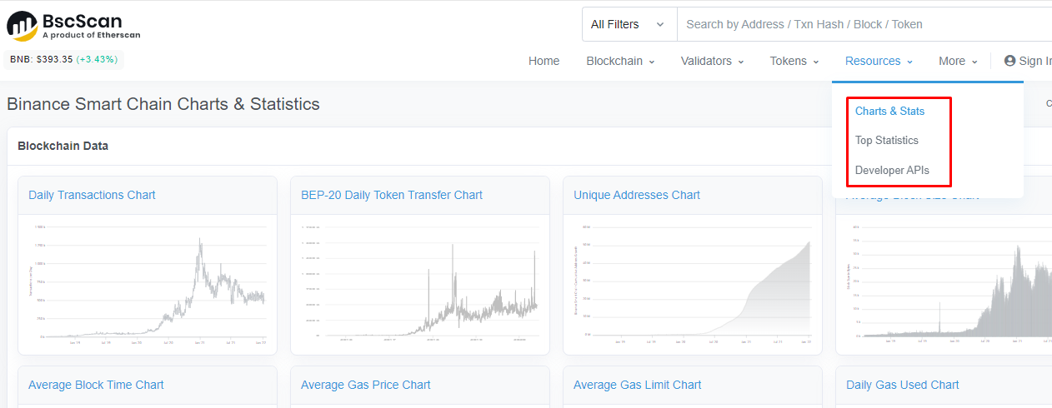Click the Unique Addresses chart thumbnail
Viewport: 1052px width, 408px height.
pos(693,283)
